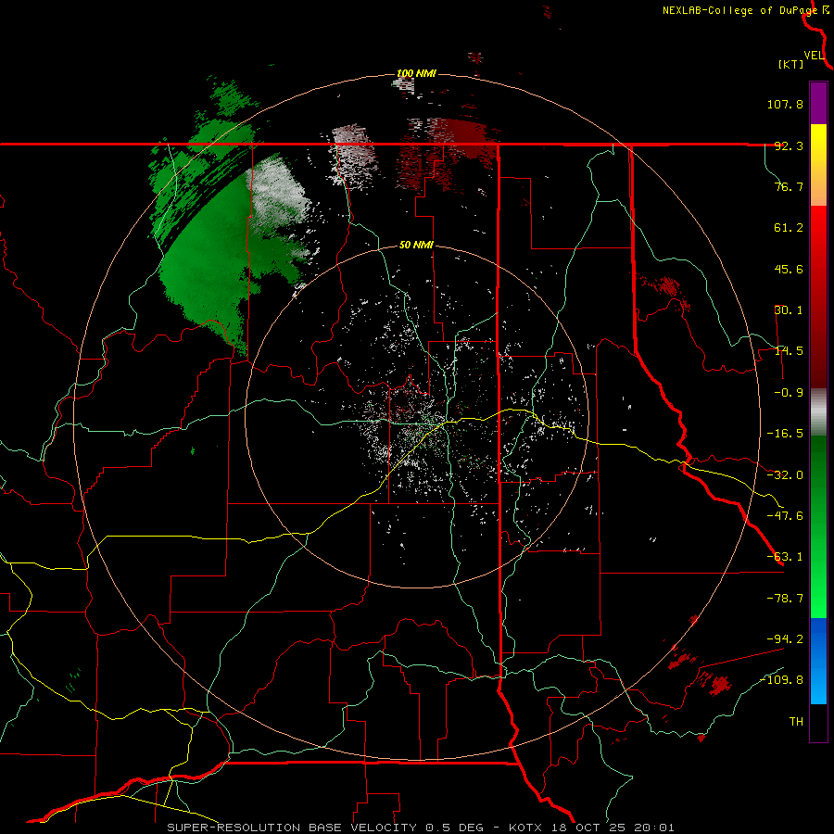Click the VEL legend title
Image resolution: width=834 pixels, height=834 pixels.
point(814,56)
